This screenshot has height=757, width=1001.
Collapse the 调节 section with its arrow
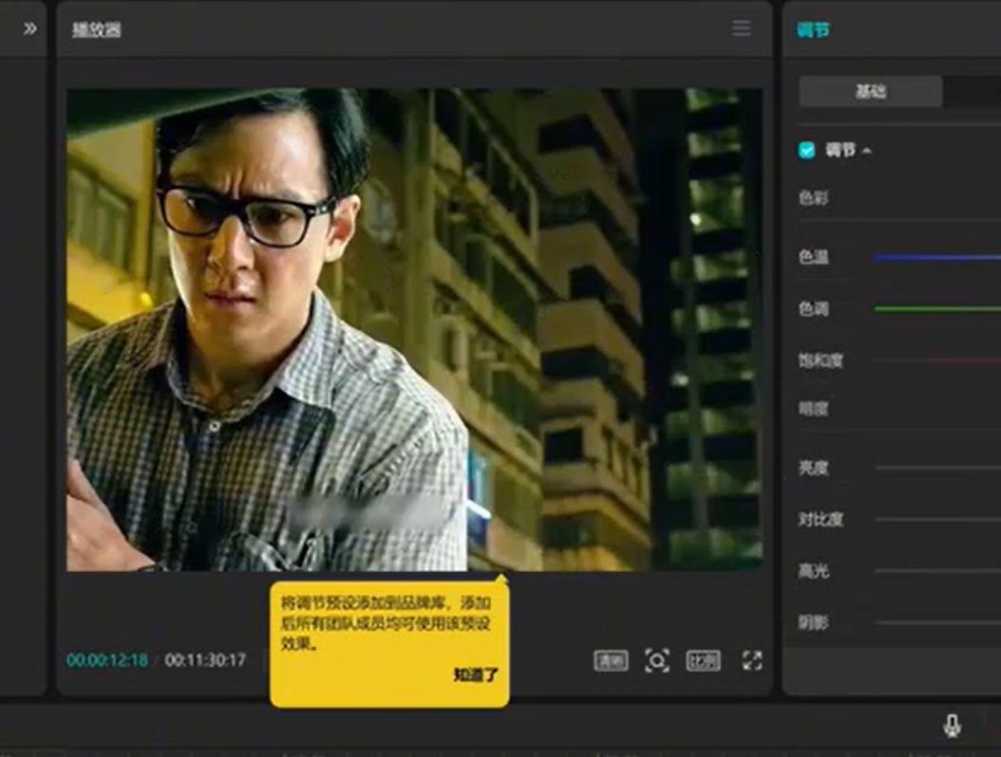coord(867,151)
